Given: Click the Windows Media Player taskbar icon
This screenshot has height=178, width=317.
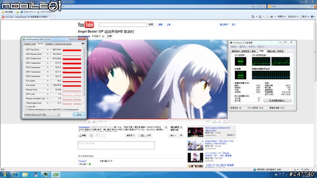Looking at the screenshot, I should 35,175.
